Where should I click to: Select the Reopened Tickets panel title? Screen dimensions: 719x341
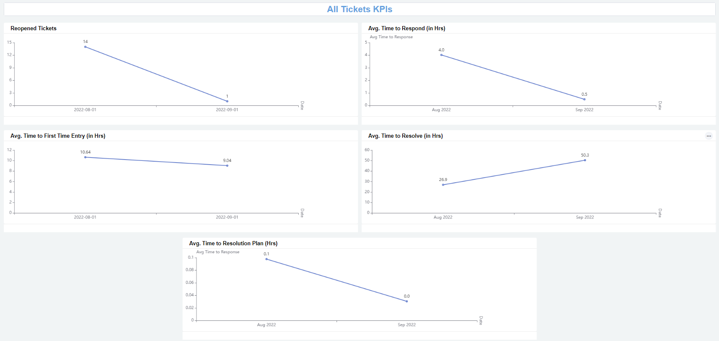34,29
